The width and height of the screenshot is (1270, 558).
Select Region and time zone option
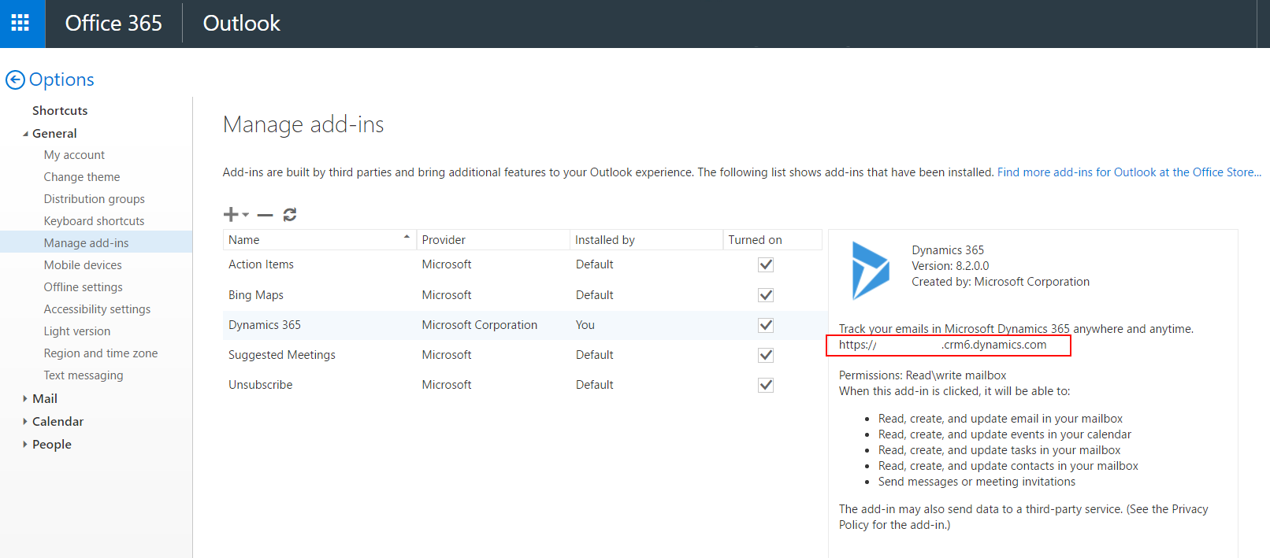(x=100, y=353)
